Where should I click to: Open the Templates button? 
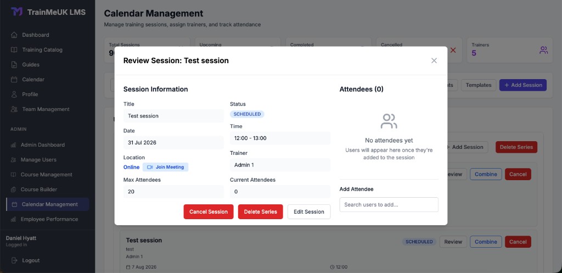[479, 85]
